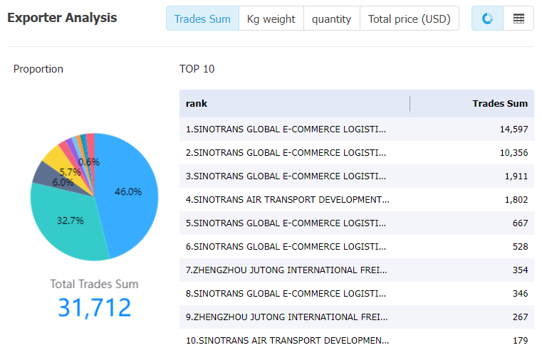This screenshot has width=542, height=355.
Task: Switch to pie chart view icon
Action: click(x=487, y=18)
